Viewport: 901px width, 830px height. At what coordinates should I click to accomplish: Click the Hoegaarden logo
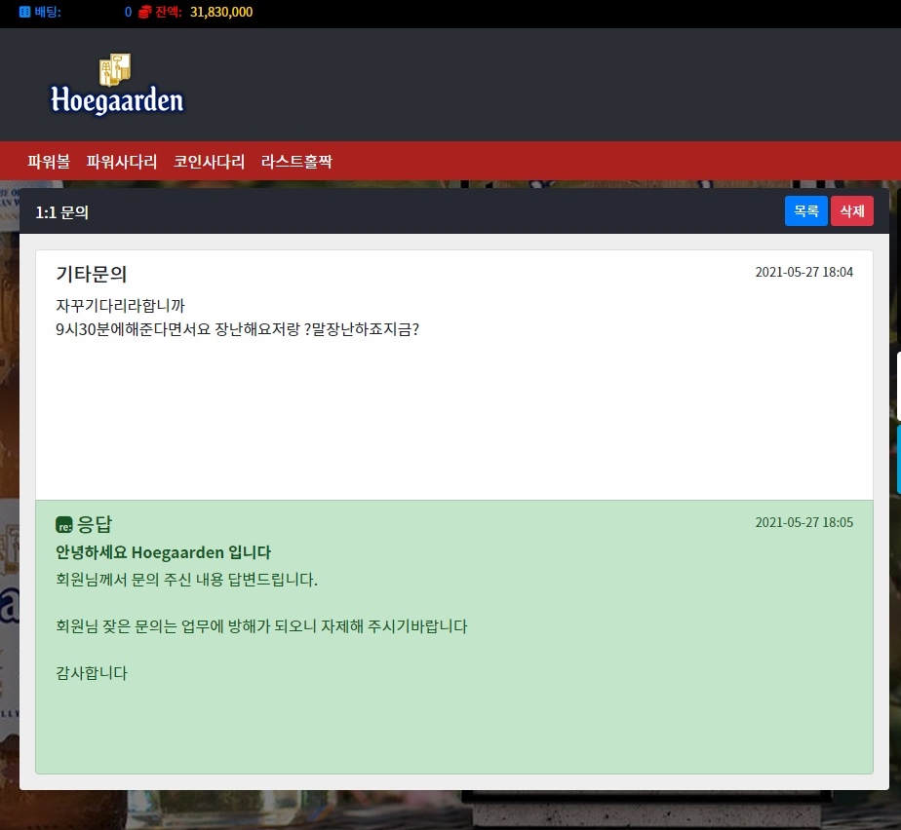click(117, 85)
